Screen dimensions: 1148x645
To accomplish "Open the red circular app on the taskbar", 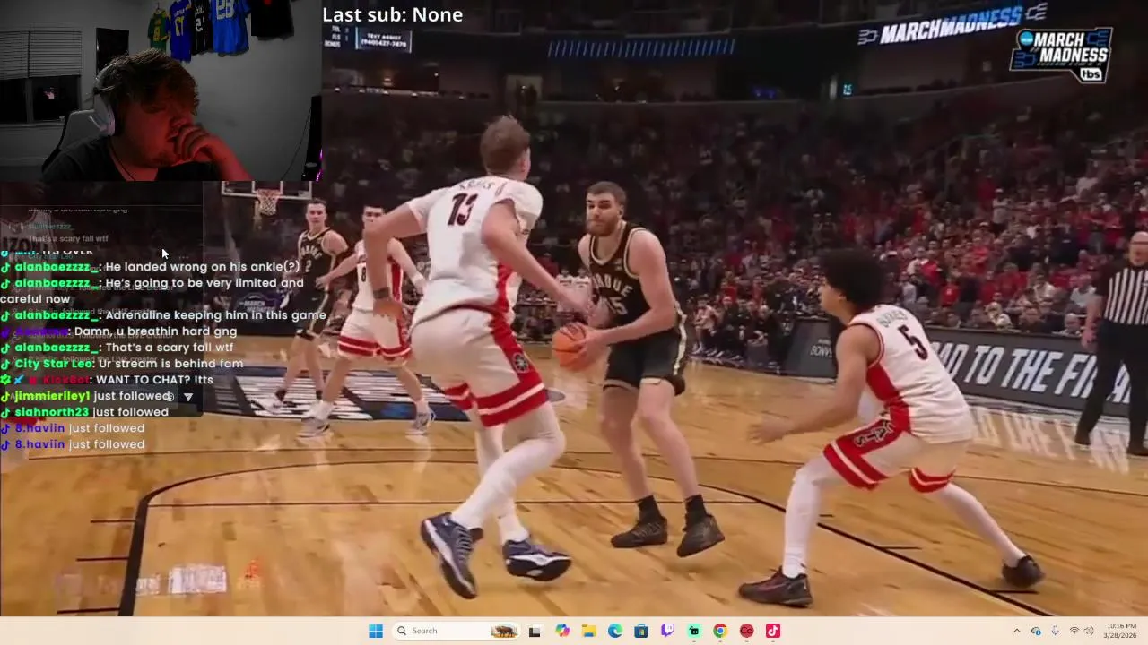I will [746, 631].
